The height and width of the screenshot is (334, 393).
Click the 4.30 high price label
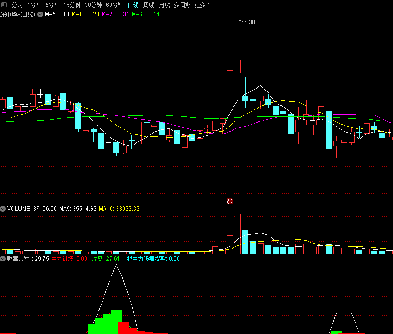point(249,22)
